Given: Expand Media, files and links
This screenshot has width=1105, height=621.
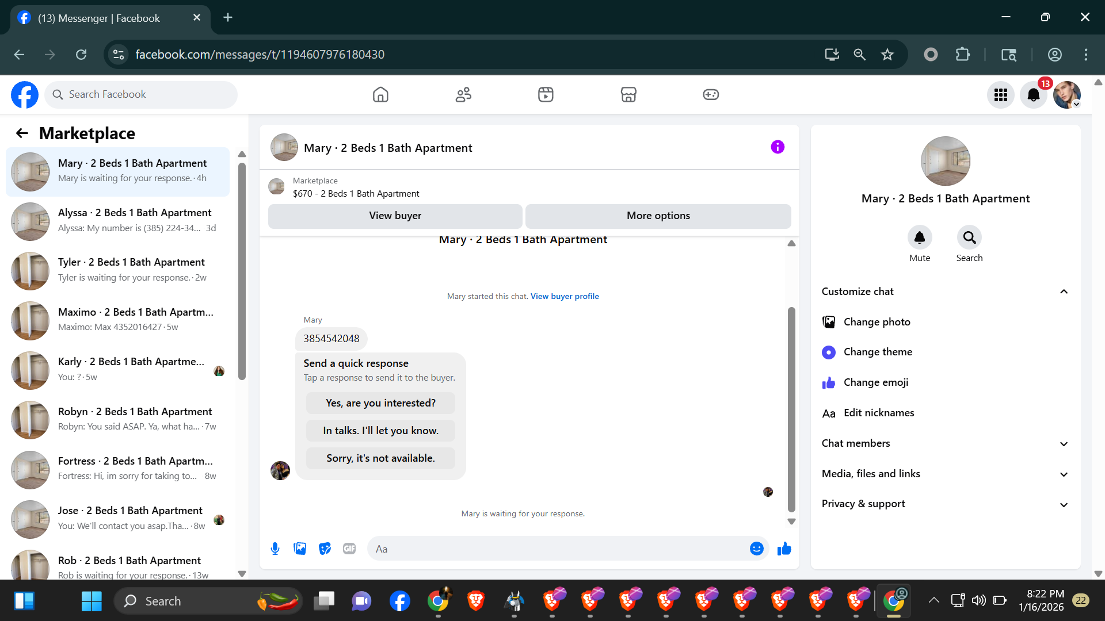Looking at the screenshot, I should click(1064, 474).
